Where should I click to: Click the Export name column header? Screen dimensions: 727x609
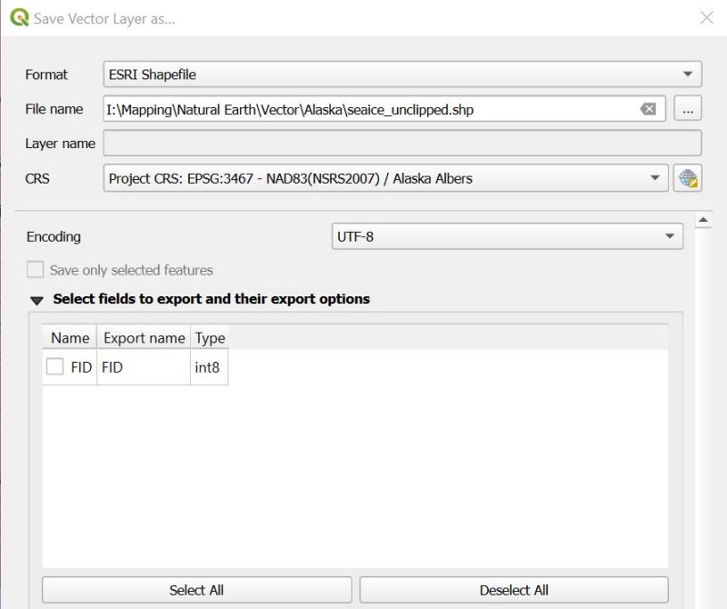[x=144, y=337]
